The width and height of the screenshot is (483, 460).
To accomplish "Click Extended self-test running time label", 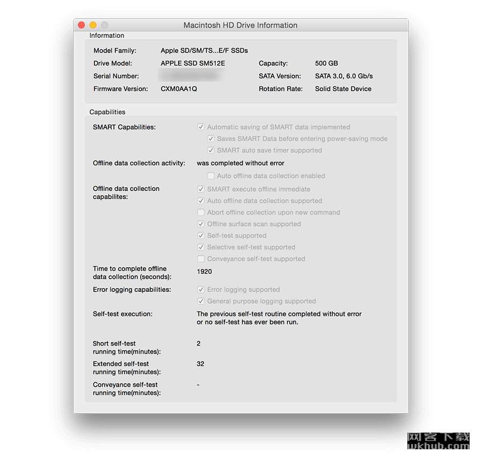I will [x=127, y=368].
